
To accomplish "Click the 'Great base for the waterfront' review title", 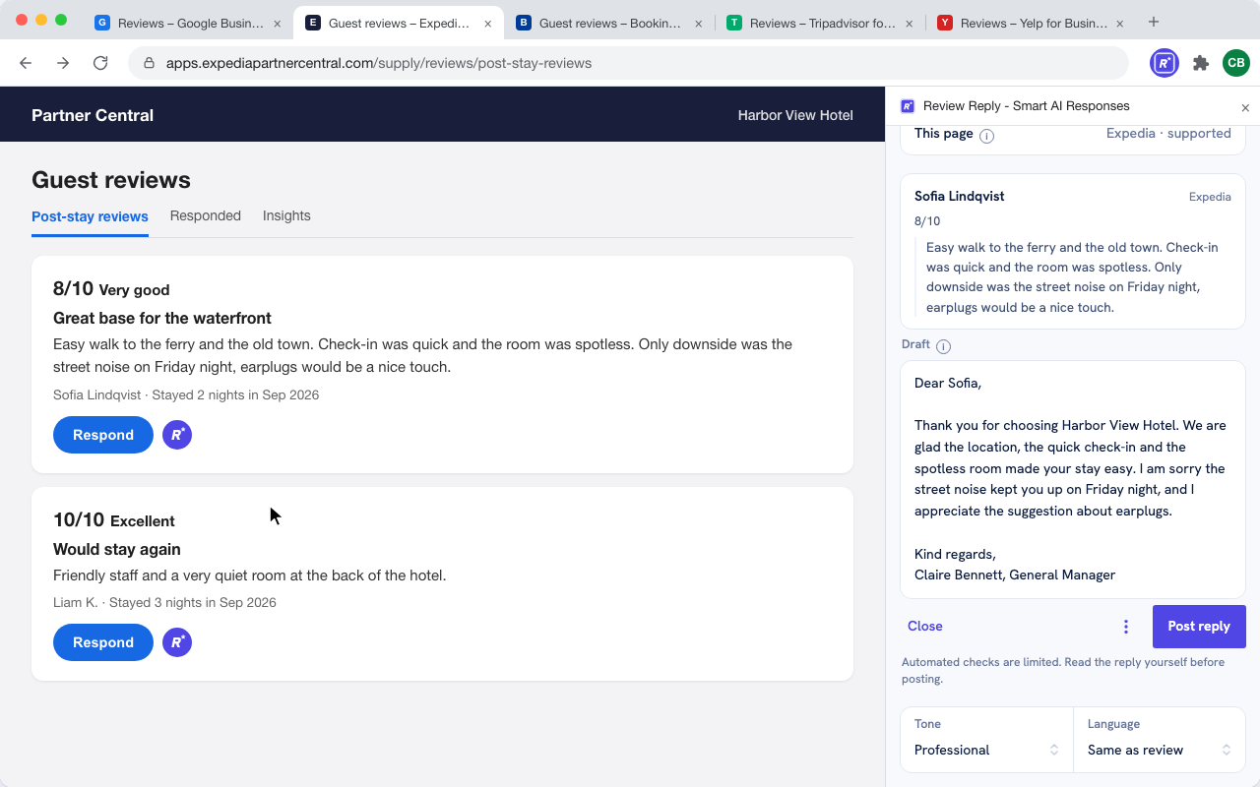I will pyautogui.click(x=162, y=318).
